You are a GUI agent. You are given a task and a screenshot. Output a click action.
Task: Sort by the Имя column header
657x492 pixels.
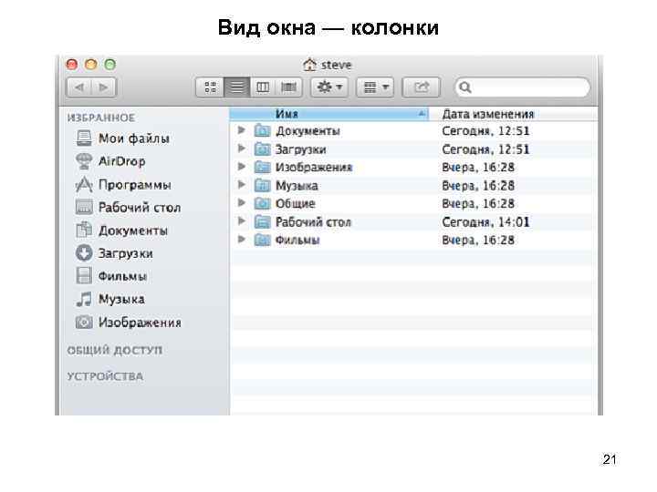[x=328, y=114]
